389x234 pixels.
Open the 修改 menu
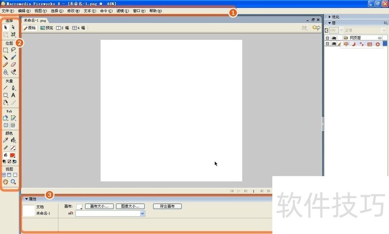coord(73,11)
